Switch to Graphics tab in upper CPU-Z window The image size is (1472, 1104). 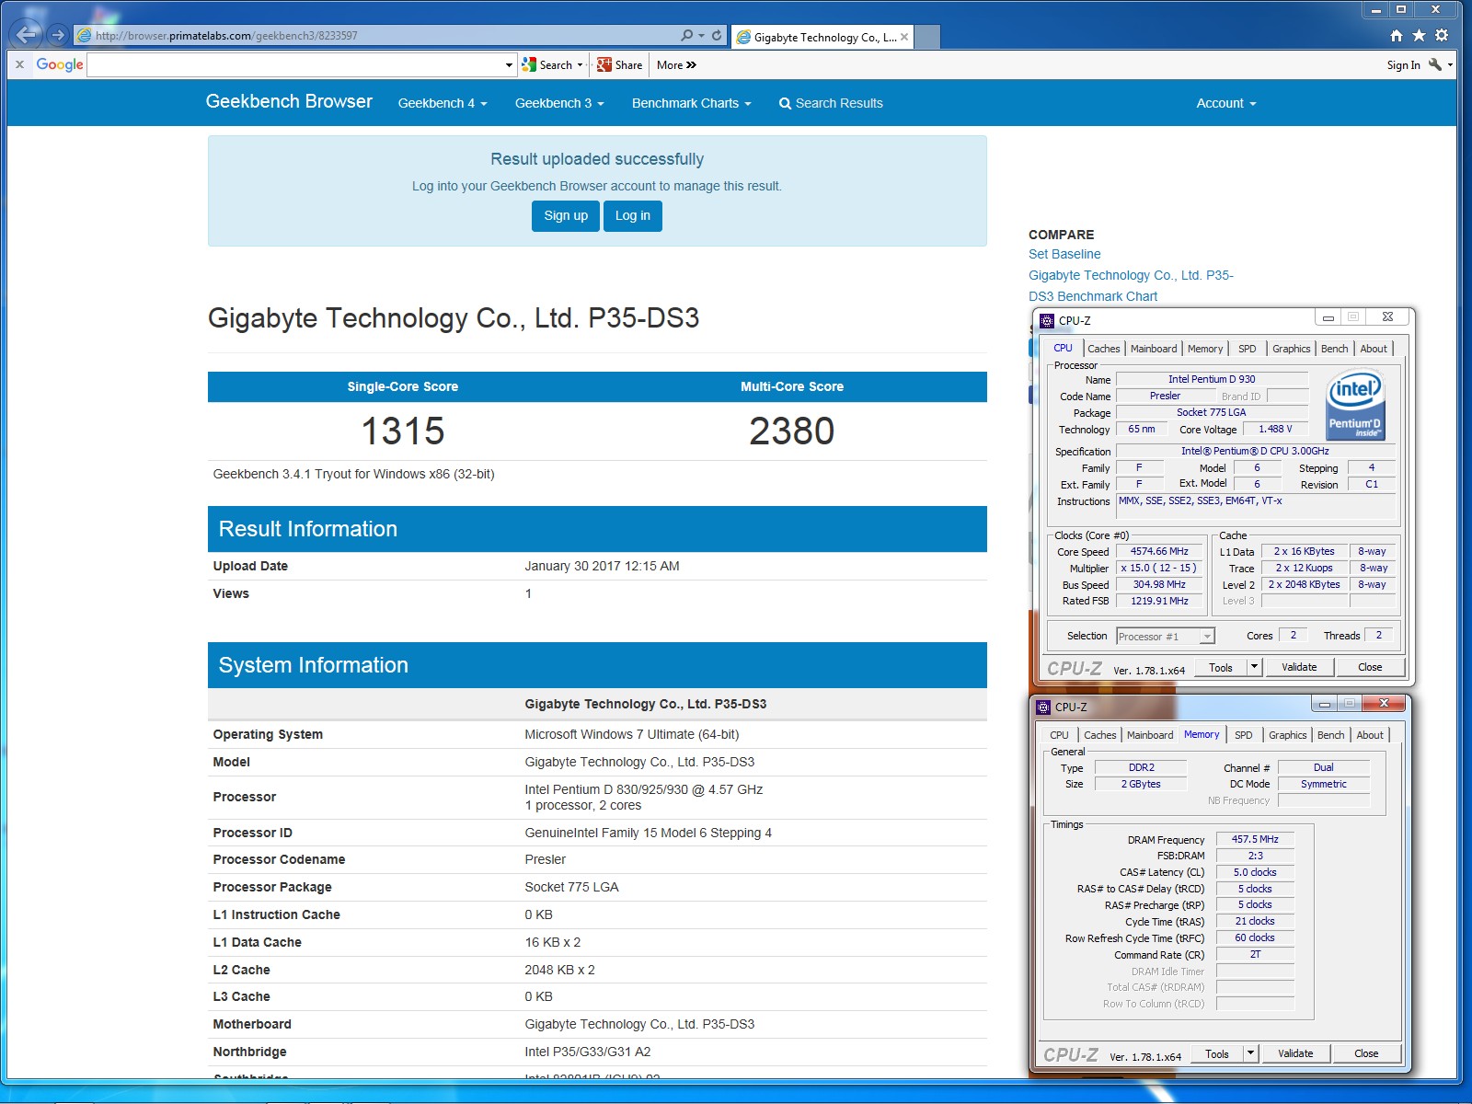pos(1292,349)
